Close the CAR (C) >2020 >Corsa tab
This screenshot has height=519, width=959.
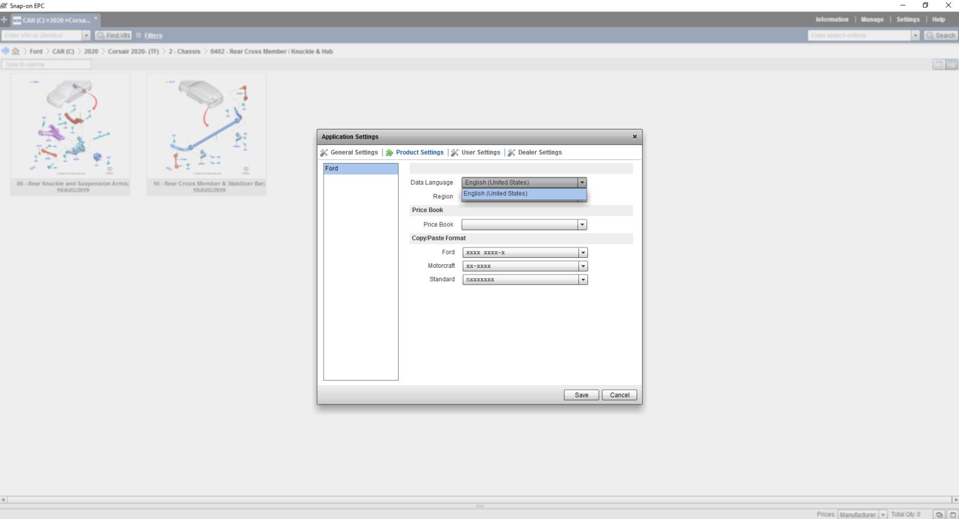(96, 18)
